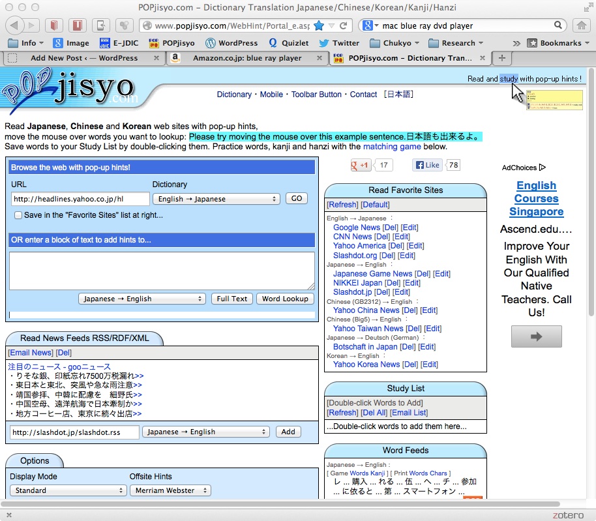596x521 pixels.
Task: Click the Full Text button
Action: pyautogui.click(x=232, y=299)
